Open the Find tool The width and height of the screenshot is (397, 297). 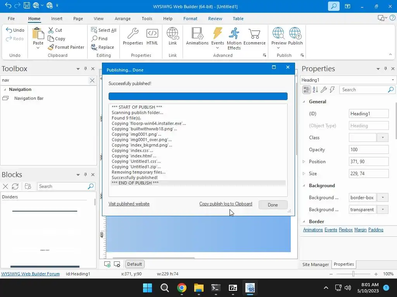coord(99,39)
